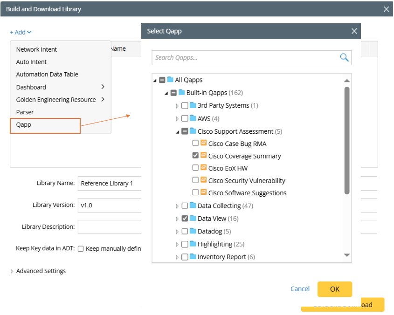Click the Cisco Case Bug RMA icon
Image resolution: width=394 pixels, height=315 pixels.
click(203, 143)
